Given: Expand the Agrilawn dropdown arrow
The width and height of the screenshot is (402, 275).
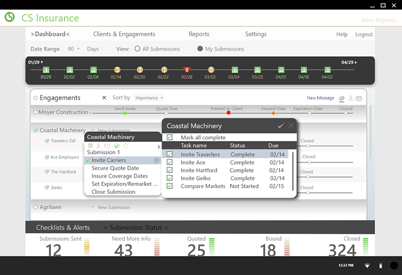Looking at the screenshot, I should point(92,207).
